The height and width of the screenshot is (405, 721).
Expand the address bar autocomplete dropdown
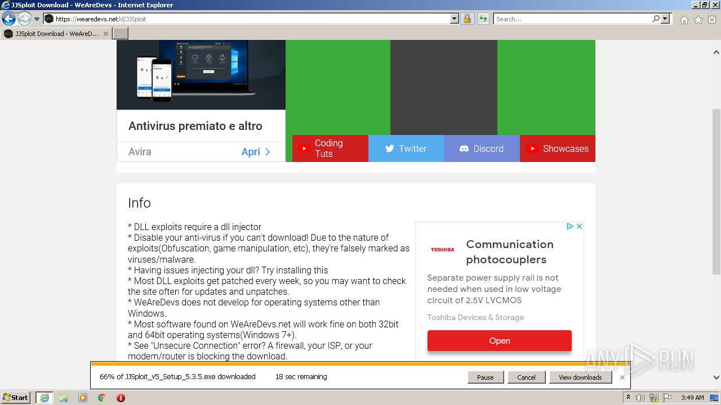(x=455, y=19)
